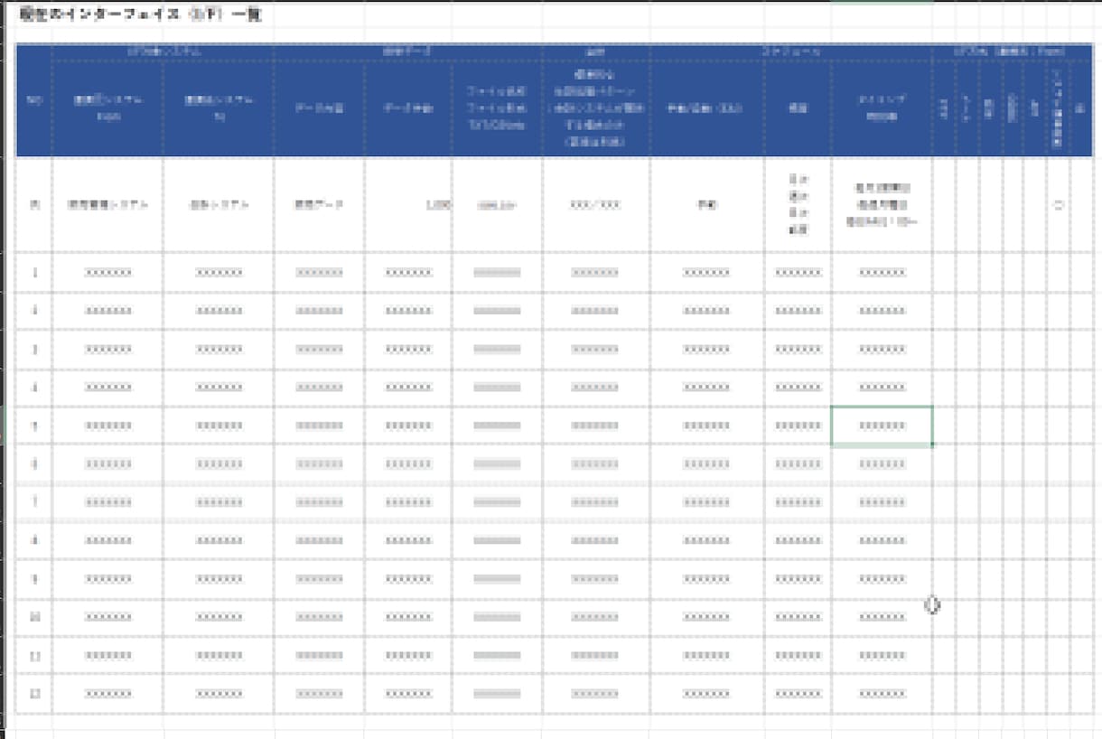Select the sheet title about インターフェイス (I/F) 一覧
Screen dimensions: 1102x739
coord(140,14)
